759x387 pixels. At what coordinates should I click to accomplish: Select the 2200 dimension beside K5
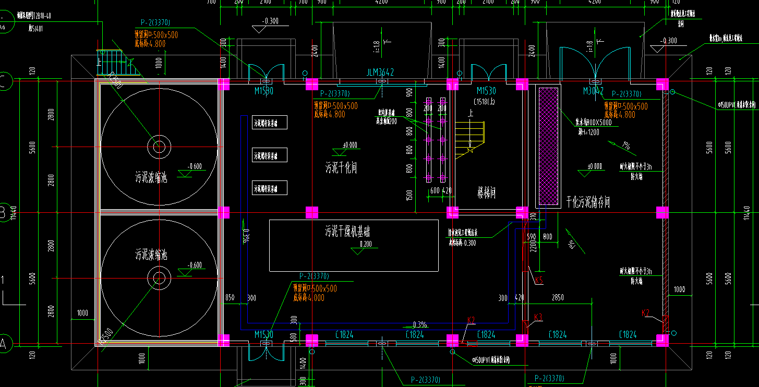(533, 246)
